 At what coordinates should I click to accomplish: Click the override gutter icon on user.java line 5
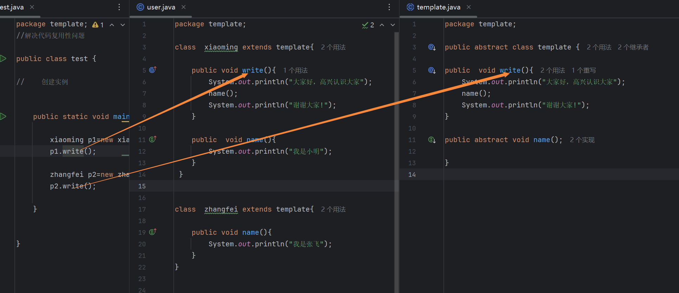tap(152, 70)
